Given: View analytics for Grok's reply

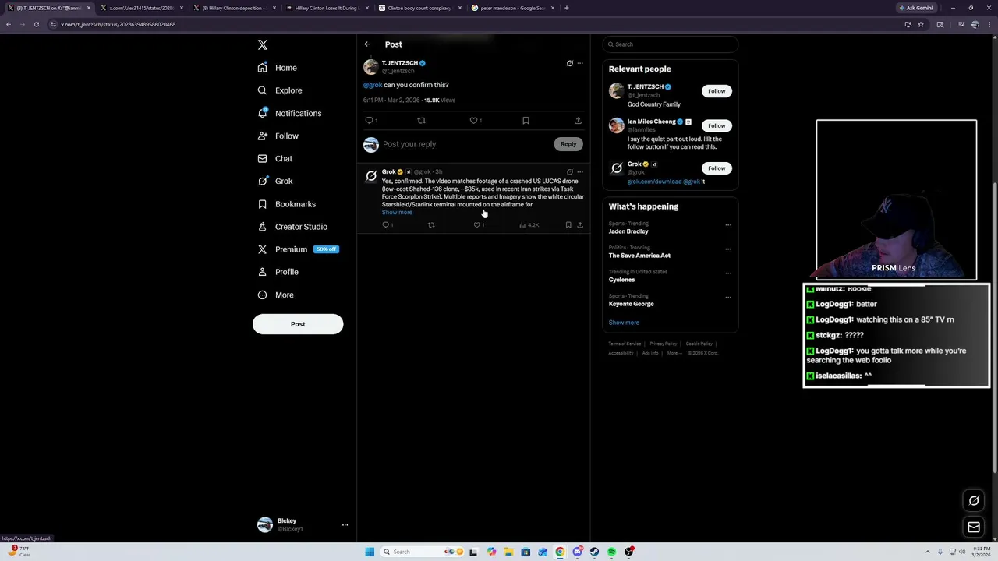Looking at the screenshot, I should click(x=529, y=225).
